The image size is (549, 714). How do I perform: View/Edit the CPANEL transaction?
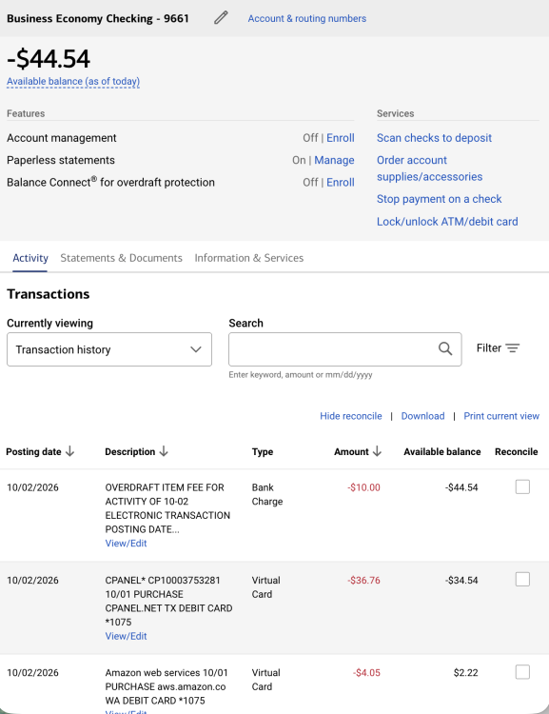pos(127,636)
